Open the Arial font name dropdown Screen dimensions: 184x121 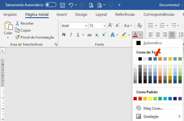click(x=86, y=26)
